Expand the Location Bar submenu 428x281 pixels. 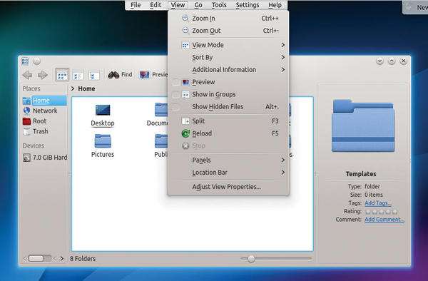[228, 173]
